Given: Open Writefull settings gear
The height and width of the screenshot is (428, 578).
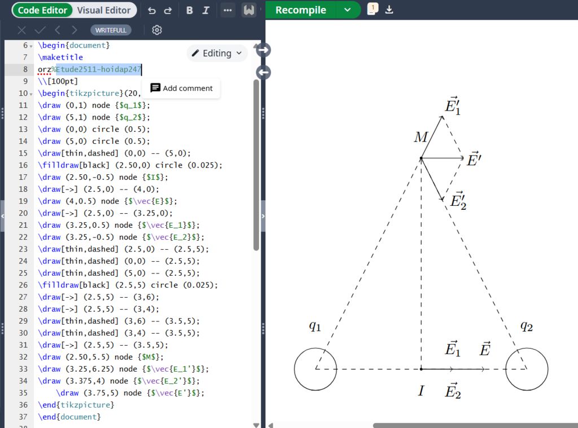Looking at the screenshot, I should [157, 30].
